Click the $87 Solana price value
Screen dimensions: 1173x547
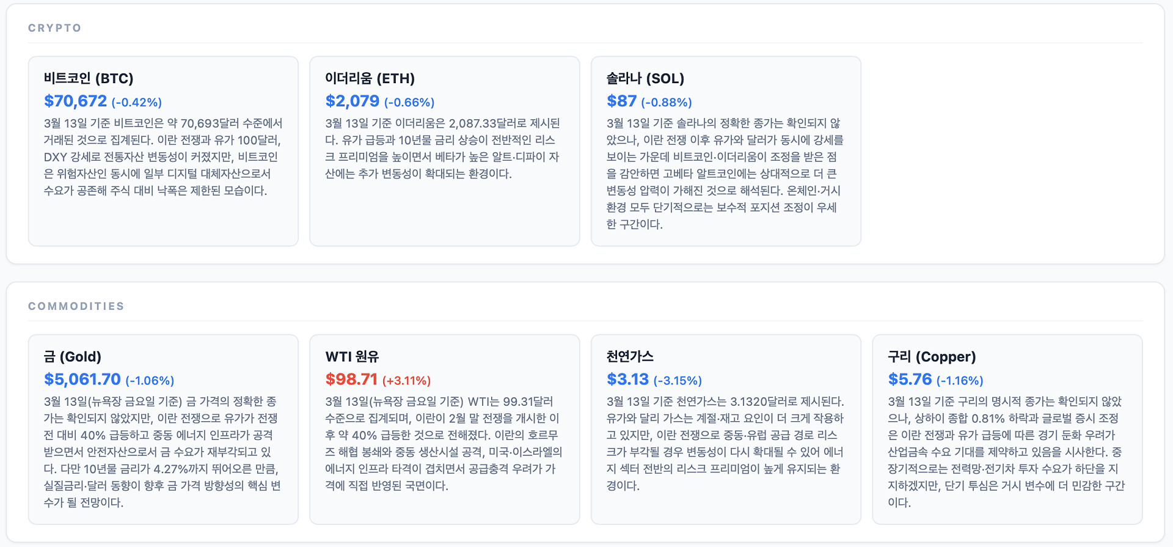[621, 101]
